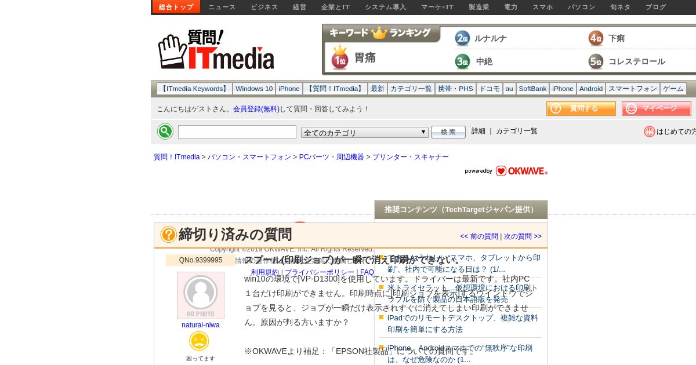Click the 中絶 keyword link

pos(484,61)
